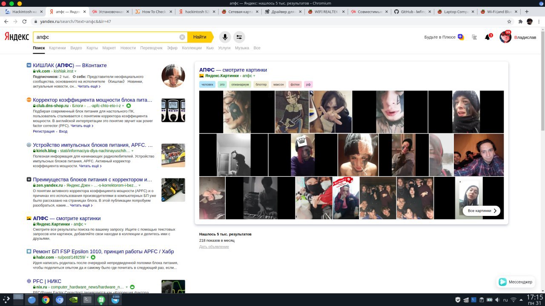The width and height of the screenshot is (545, 306).
Task: Open the Владислав profile avatar
Action: click(505, 37)
